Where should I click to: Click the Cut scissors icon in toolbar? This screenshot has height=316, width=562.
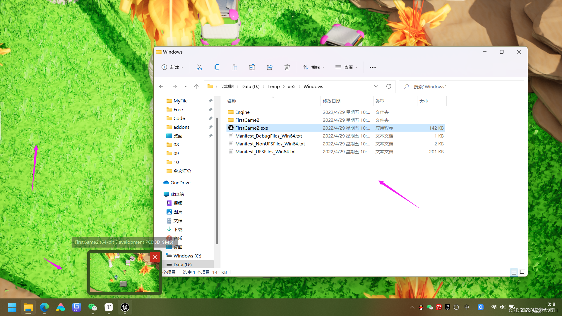(x=199, y=67)
